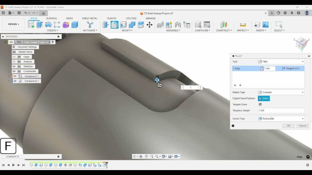
Task: Switch to the MESH tab
Action: point(69,18)
